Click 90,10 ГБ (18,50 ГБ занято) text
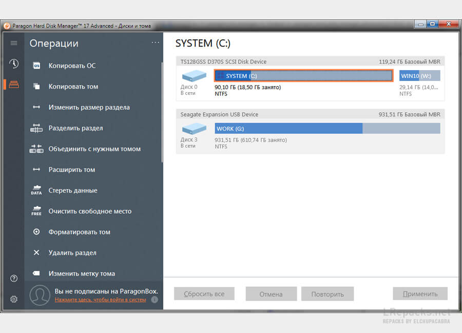 tap(248, 88)
